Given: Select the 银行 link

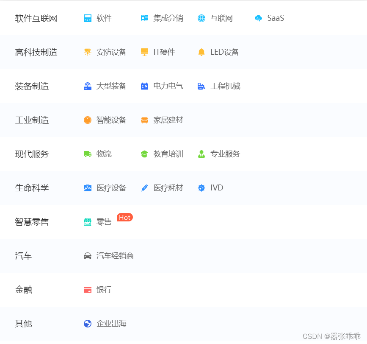Looking at the screenshot, I should click(104, 290).
